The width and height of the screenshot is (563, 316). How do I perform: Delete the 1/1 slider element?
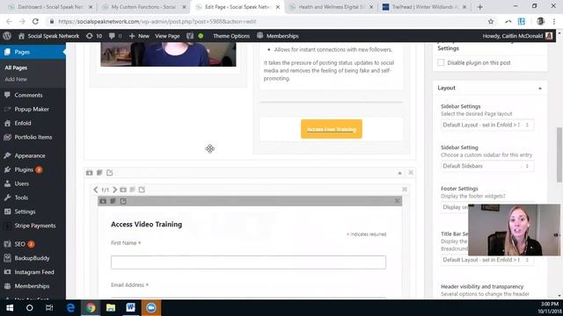tap(405, 190)
